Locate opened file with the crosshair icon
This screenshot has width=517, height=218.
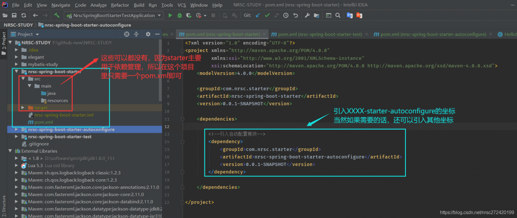click(x=127, y=34)
